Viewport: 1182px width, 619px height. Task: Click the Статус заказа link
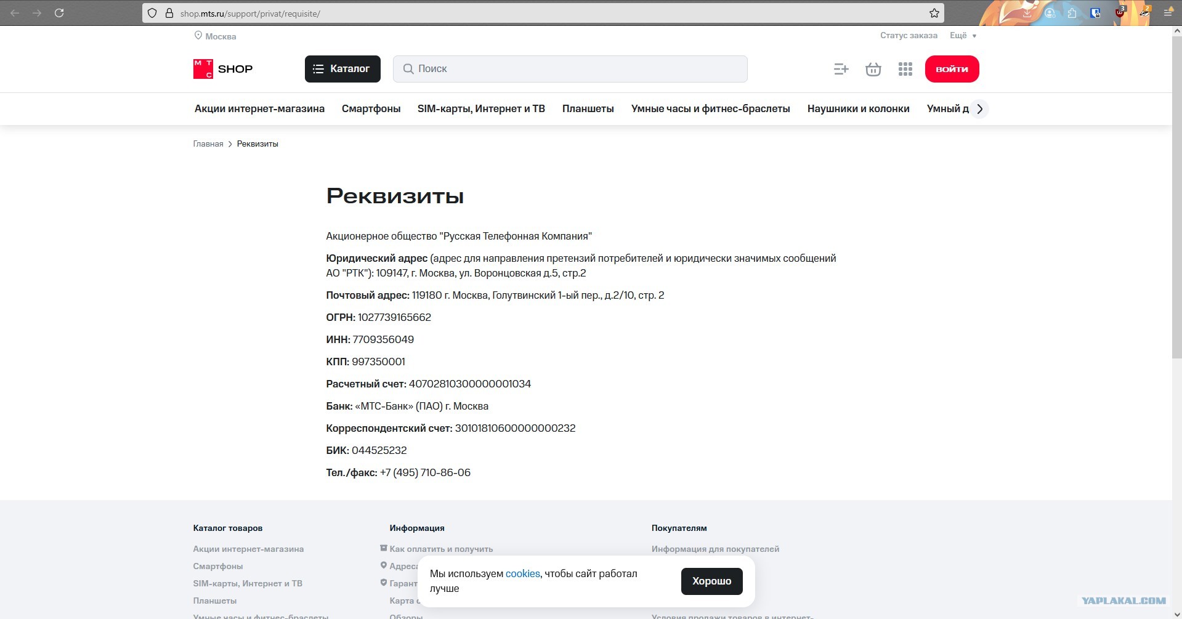pyautogui.click(x=909, y=36)
